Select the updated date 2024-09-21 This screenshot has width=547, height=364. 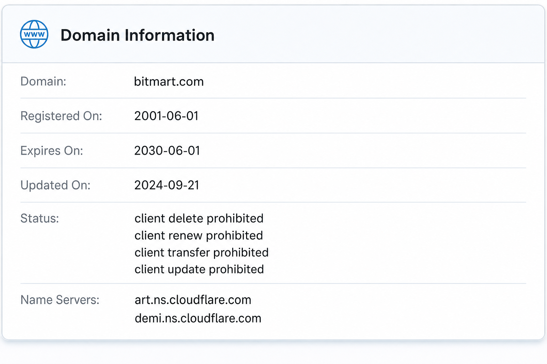167,185
